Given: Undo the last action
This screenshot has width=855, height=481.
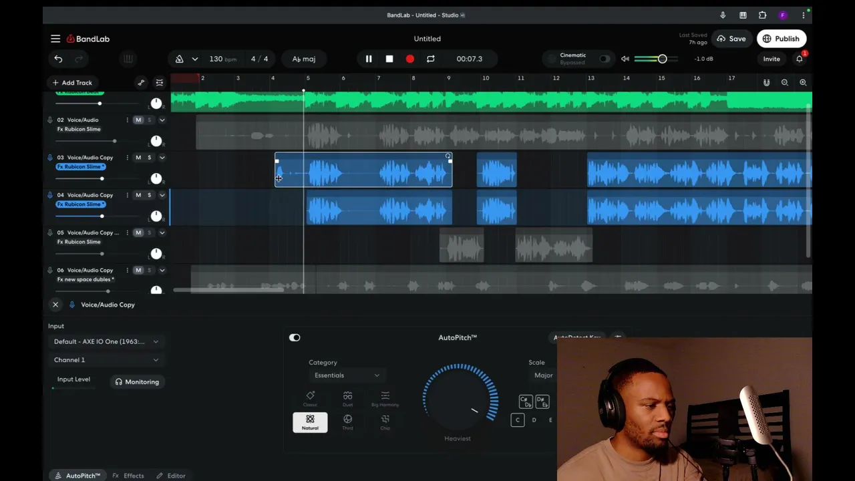Looking at the screenshot, I should (x=58, y=59).
